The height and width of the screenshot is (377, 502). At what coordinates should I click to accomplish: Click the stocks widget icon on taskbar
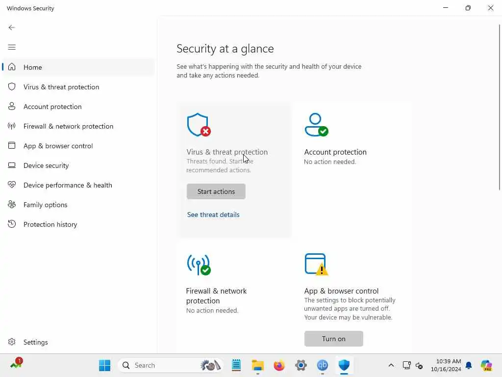point(16,364)
